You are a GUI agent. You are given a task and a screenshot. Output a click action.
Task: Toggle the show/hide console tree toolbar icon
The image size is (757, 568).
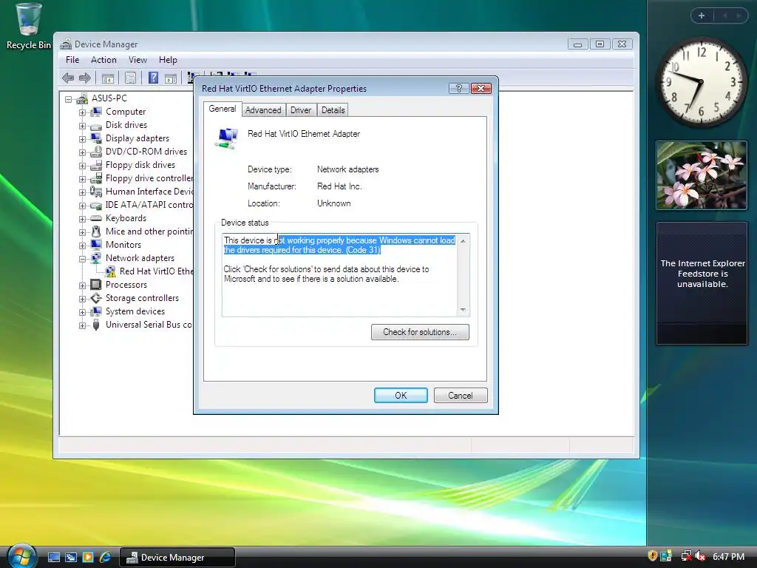pyautogui.click(x=108, y=78)
